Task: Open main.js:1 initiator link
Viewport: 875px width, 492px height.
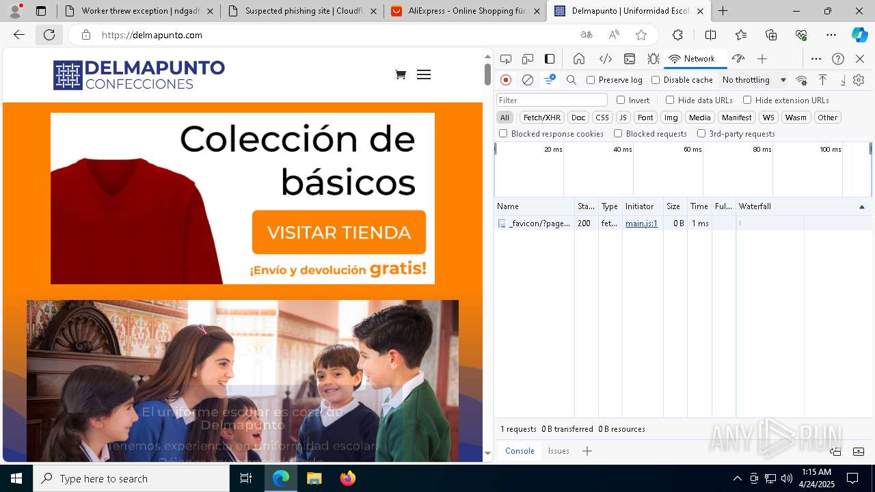Action: pos(641,223)
